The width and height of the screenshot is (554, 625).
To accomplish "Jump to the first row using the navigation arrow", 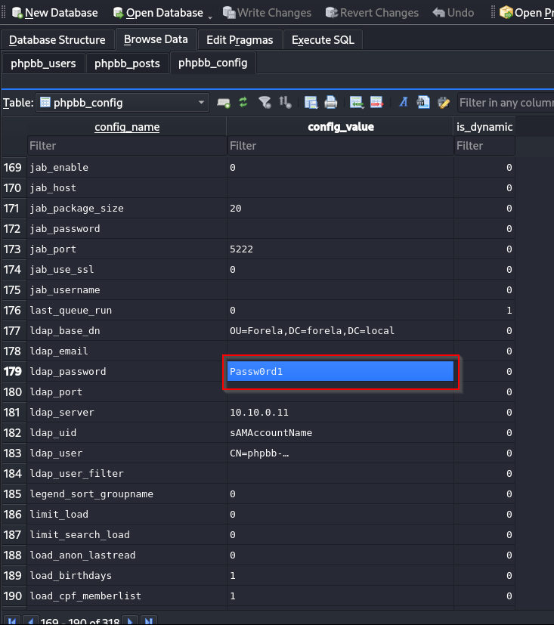I will pos(13,621).
